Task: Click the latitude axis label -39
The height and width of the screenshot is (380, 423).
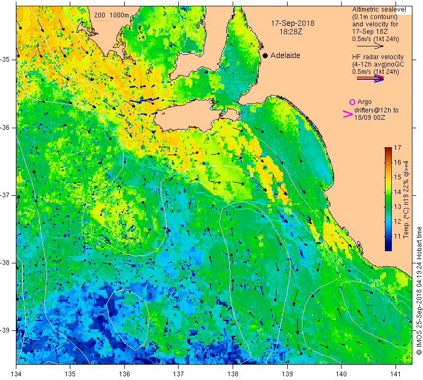Action: click(x=5, y=330)
